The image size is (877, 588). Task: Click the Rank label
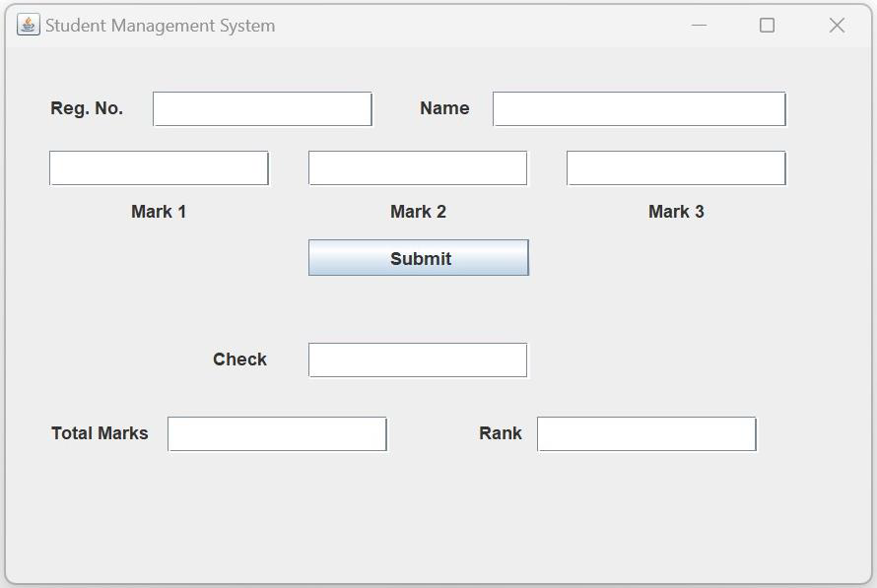pyautogui.click(x=501, y=433)
